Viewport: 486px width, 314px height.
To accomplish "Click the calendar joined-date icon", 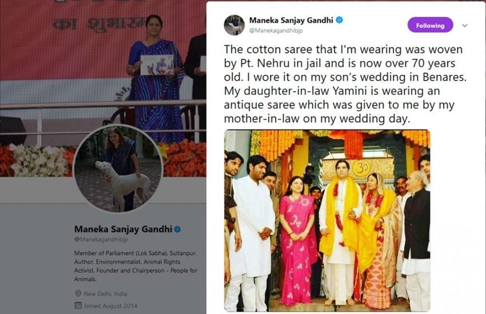I will (x=78, y=305).
